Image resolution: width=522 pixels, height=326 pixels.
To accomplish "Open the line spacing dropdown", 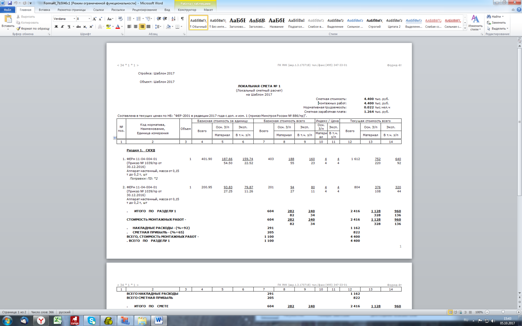I will (x=158, y=27).
